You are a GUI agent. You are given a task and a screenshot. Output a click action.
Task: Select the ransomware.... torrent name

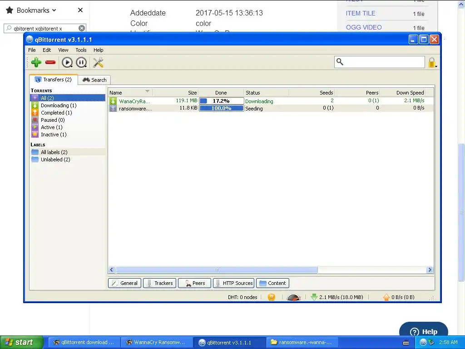tap(135, 109)
